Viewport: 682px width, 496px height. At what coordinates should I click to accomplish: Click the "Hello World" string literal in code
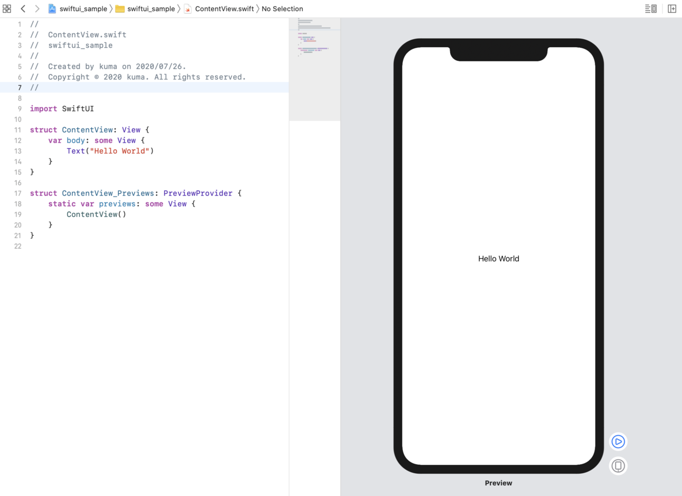pyautogui.click(x=119, y=151)
